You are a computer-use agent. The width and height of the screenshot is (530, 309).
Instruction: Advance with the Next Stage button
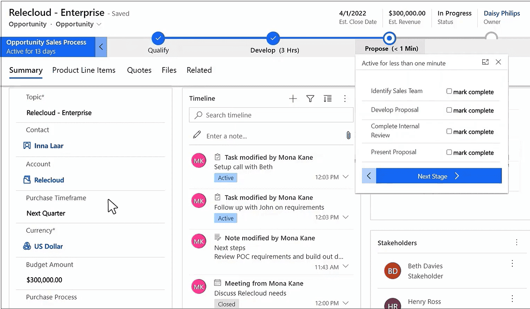point(439,176)
